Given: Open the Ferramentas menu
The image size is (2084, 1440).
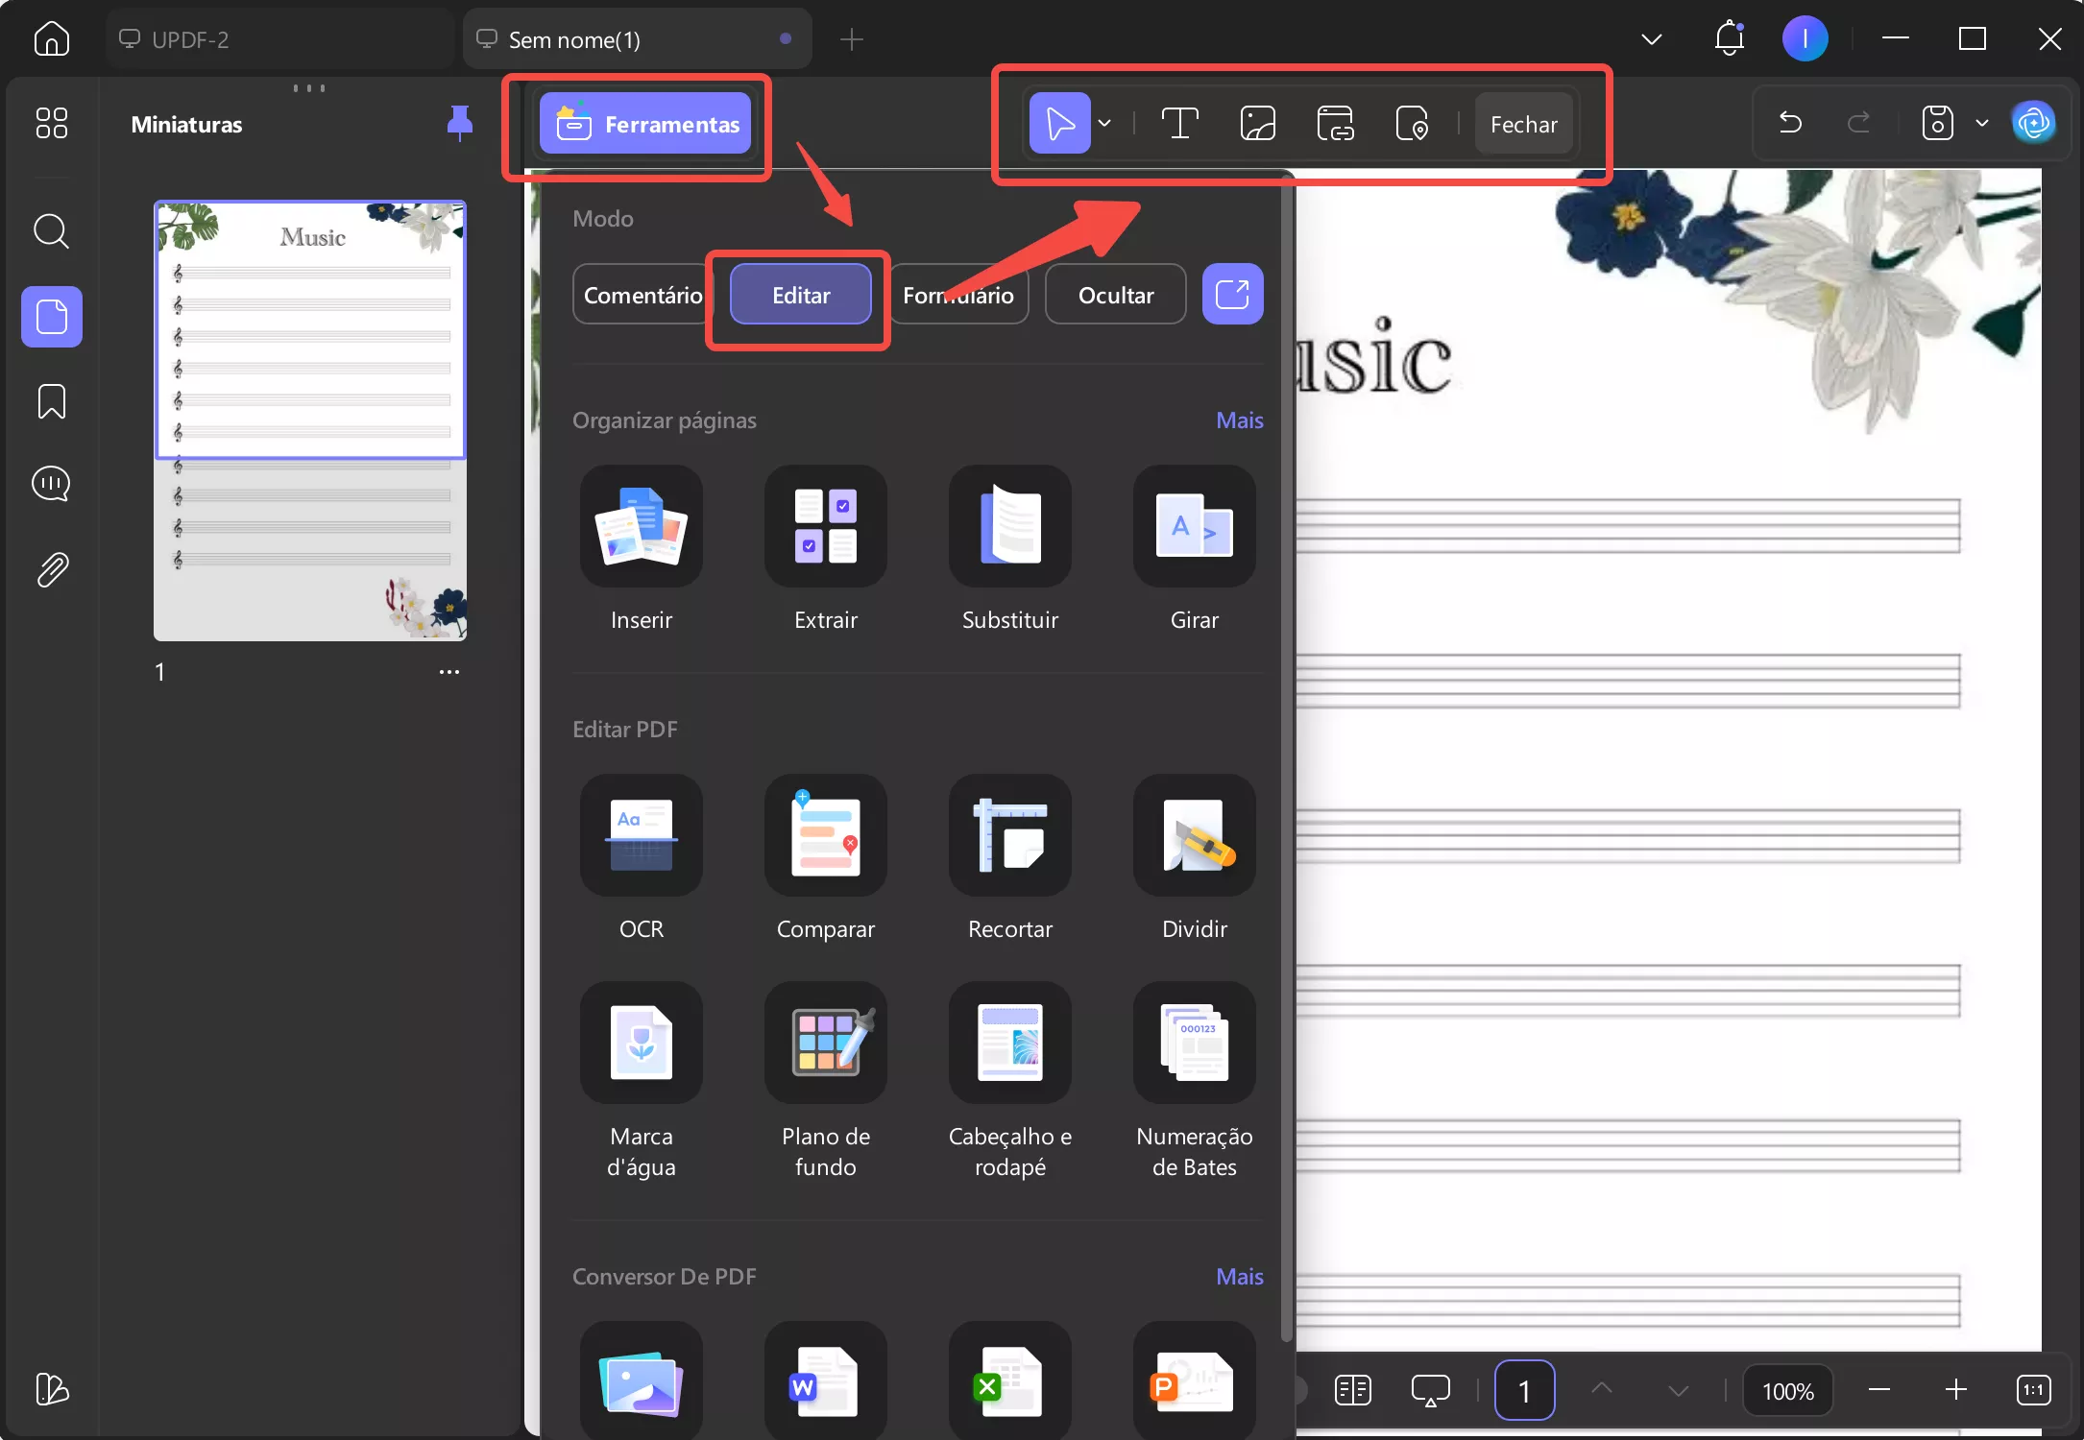Looking at the screenshot, I should tap(645, 124).
